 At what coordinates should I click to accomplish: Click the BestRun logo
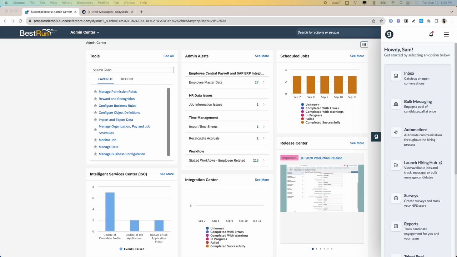click(x=38, y=32)
